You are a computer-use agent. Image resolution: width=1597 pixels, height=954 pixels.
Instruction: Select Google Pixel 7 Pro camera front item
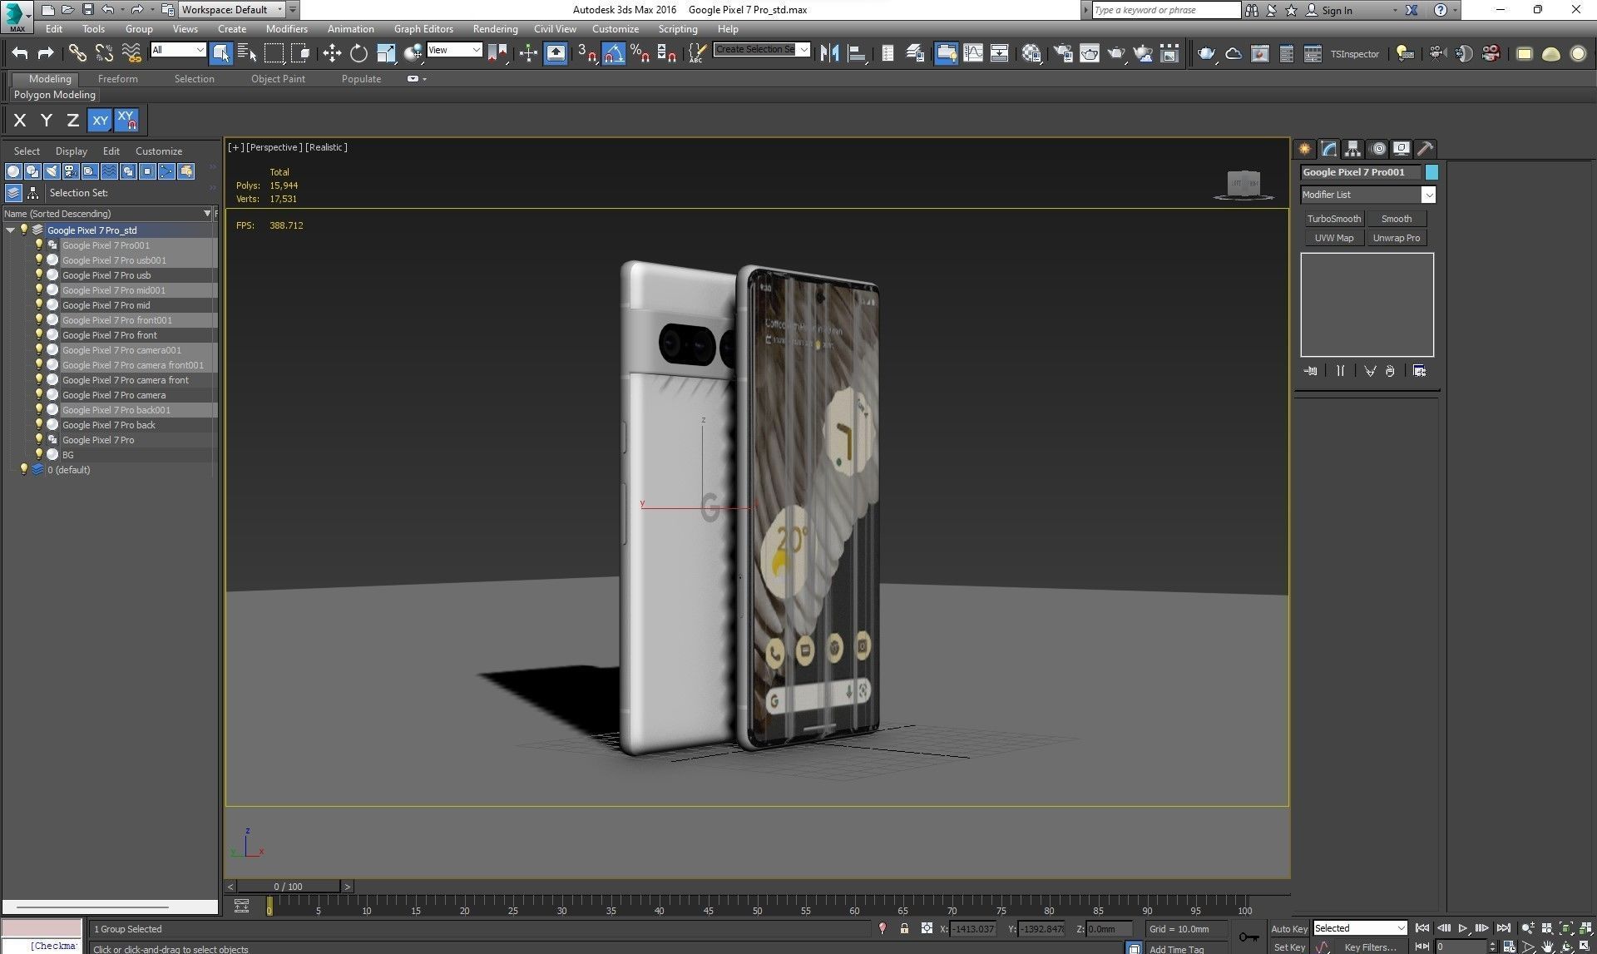coord(126,380)
